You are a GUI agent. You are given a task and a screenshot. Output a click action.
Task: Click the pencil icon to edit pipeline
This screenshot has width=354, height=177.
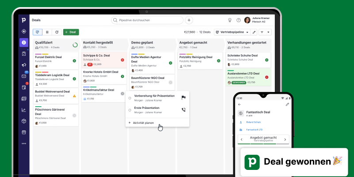pyautogui.click(x=254, y=32)
